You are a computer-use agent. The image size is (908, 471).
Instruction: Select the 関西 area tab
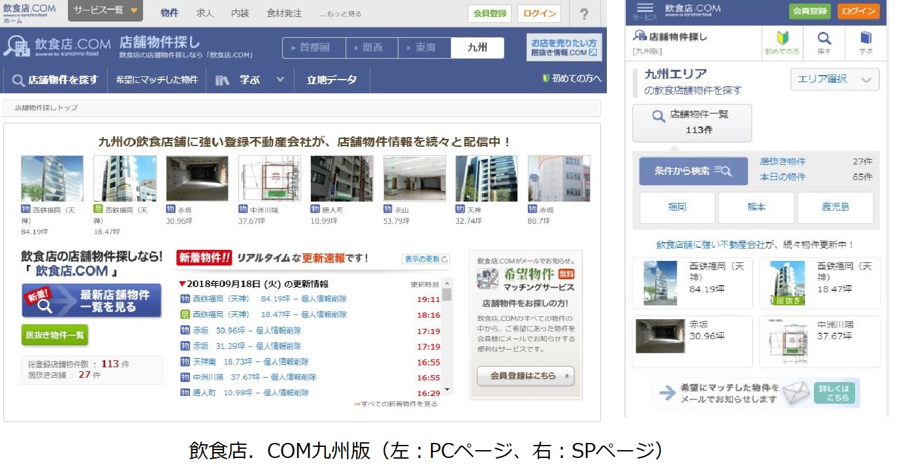click(372, 48)
